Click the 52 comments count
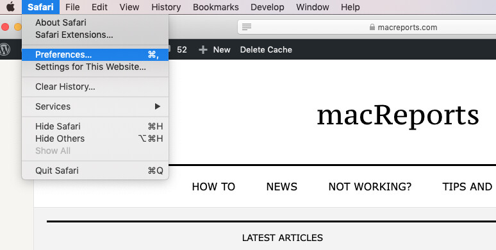The width and height of the screenshot is (496, 250). click(181, 50)
